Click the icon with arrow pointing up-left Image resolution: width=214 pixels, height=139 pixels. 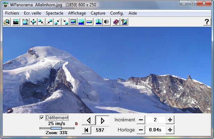click(x=41, y=22)
